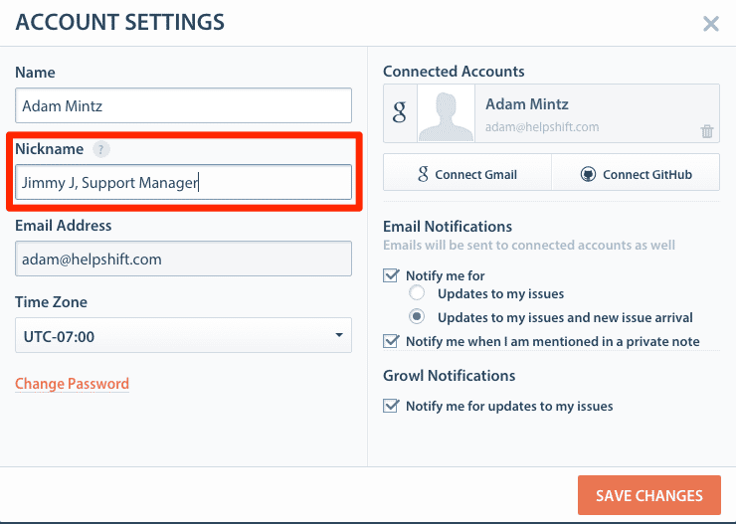Delete connected account with trash icon
The height and width of the screenshot is (524, 736).
tap(706, 131)
